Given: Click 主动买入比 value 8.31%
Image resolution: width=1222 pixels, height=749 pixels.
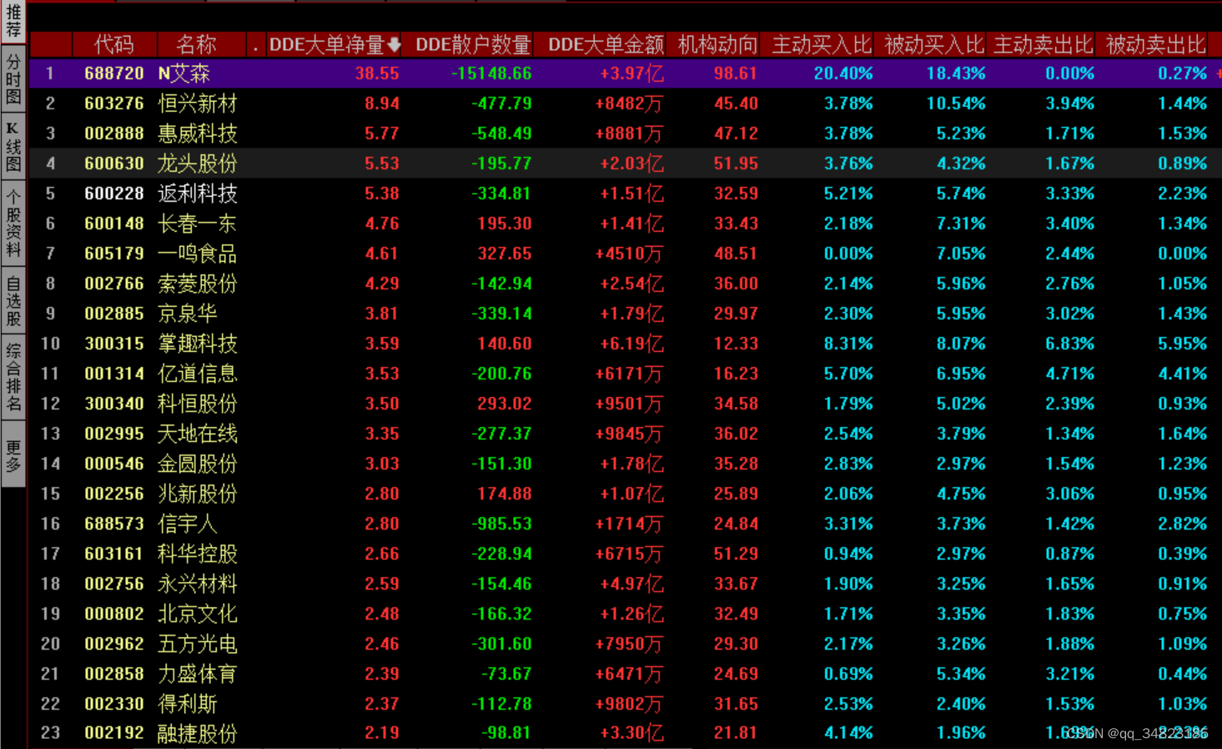Looking at the screenshot, I should click(x=848, y=344).
